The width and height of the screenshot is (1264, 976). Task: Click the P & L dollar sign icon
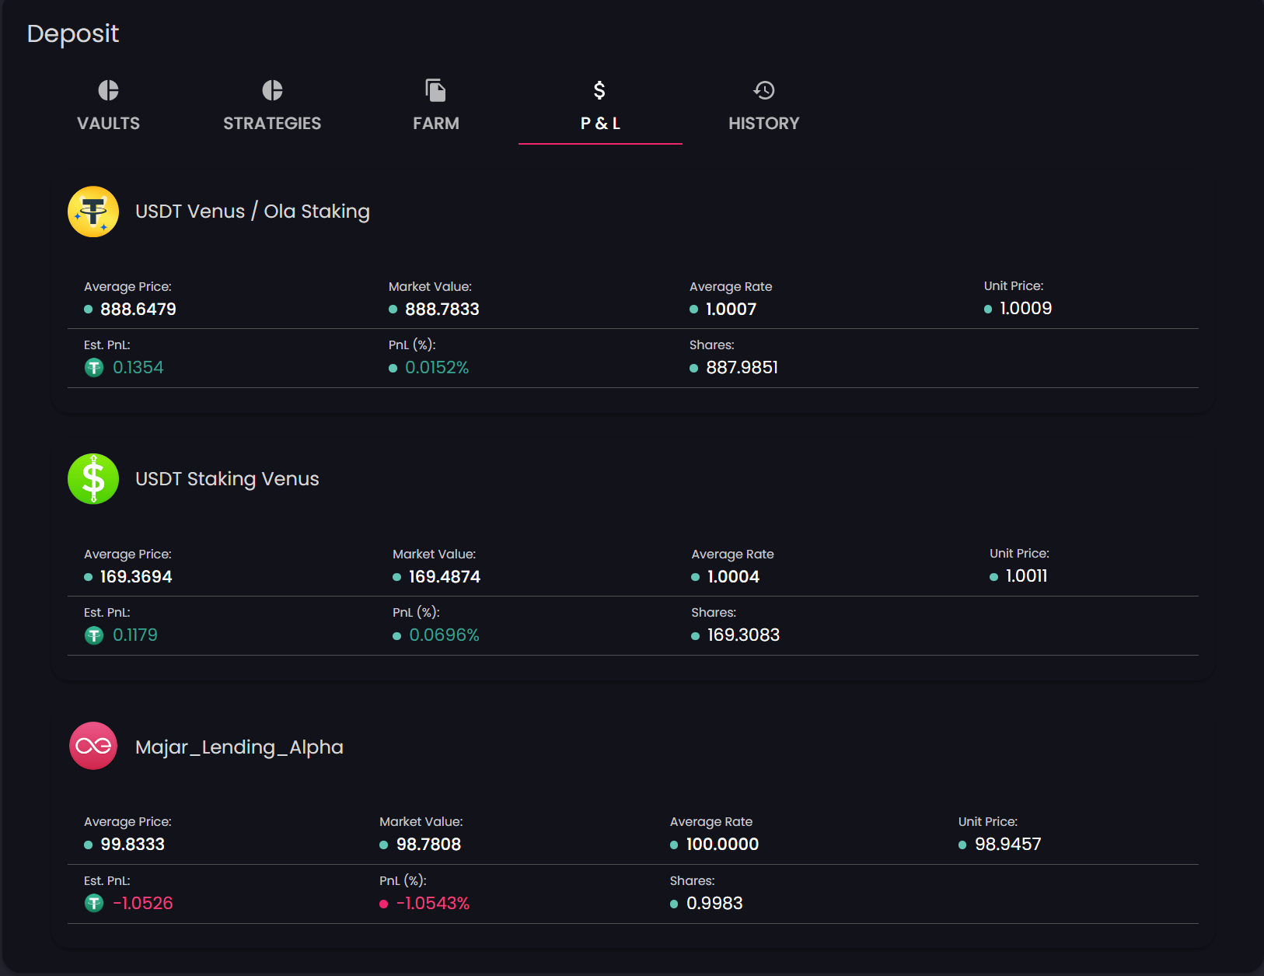tap(599, 90)
